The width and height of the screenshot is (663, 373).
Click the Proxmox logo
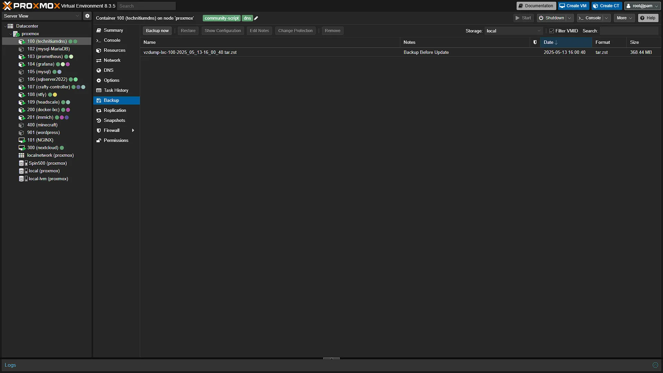pos(31,6)
